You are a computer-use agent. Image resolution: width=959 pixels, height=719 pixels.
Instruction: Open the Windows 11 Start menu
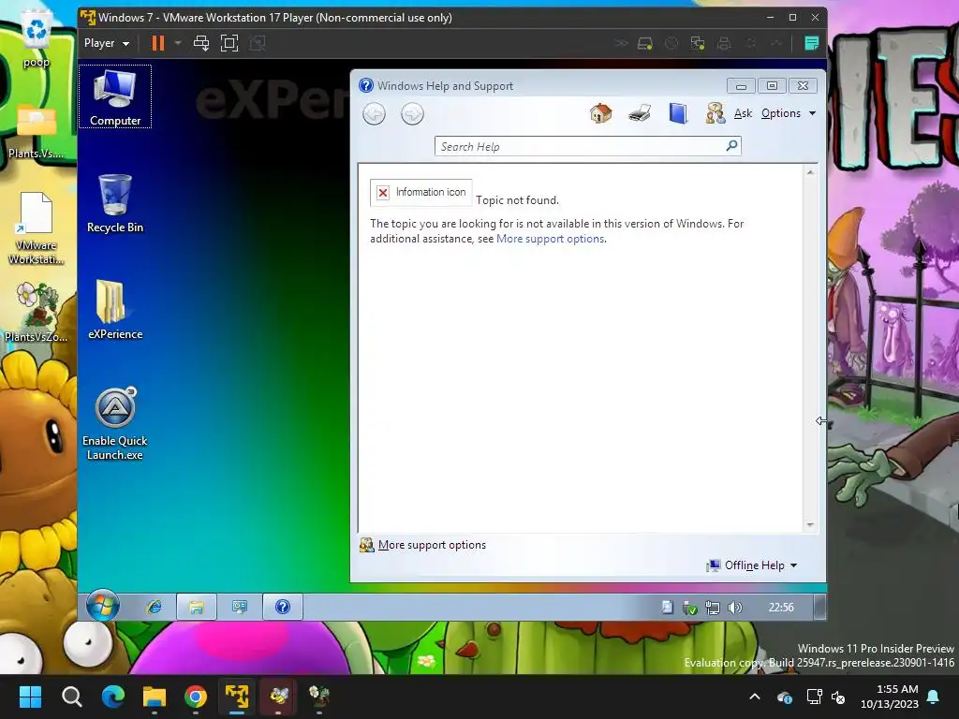pos(30,697)
